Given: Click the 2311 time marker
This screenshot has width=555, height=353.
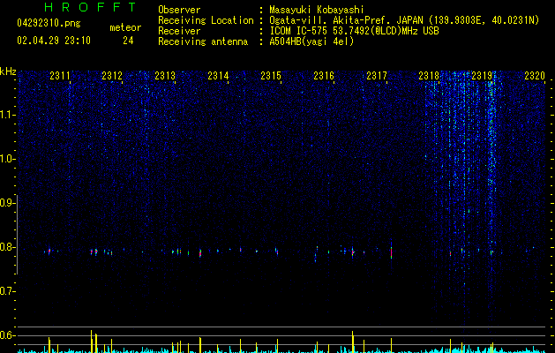Looking at the screenshot, I should (x=60, y=75).
